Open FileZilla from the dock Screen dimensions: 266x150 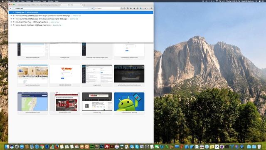click(x=107, y=147)
